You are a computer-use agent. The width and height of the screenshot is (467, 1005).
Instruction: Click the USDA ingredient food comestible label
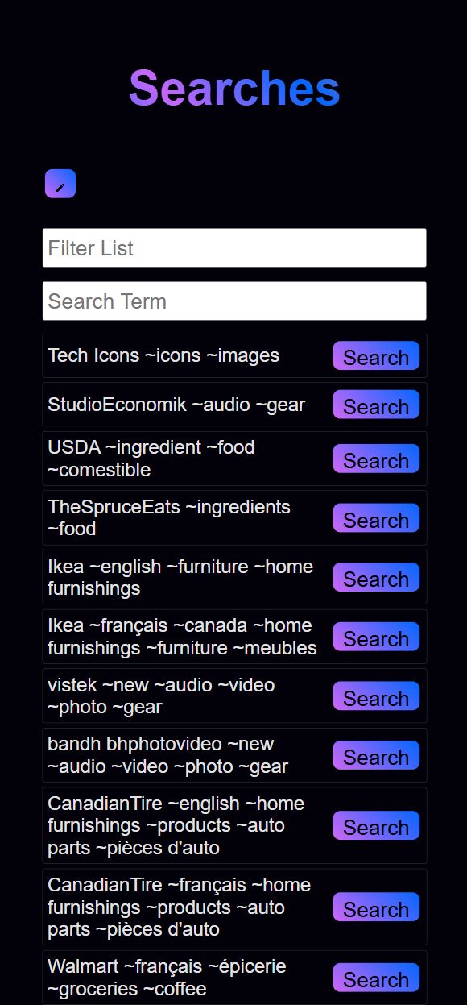pos(151,459)
